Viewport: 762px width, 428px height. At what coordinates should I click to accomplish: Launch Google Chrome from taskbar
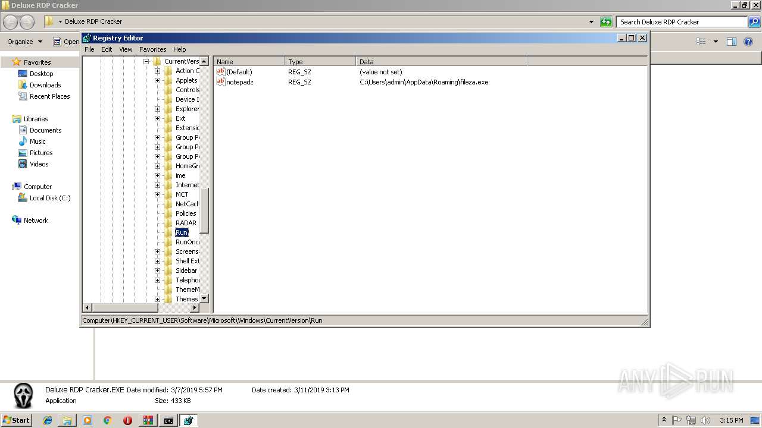(108, 420)
